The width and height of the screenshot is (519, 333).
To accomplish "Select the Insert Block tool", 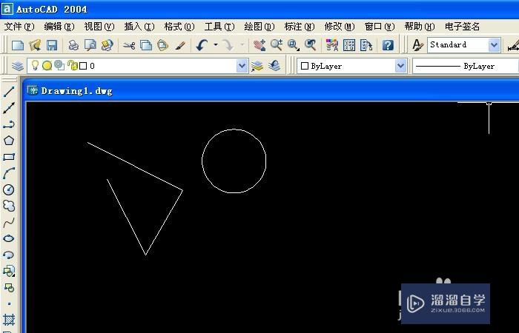I will pyautogui.click(x=9, y=271).
